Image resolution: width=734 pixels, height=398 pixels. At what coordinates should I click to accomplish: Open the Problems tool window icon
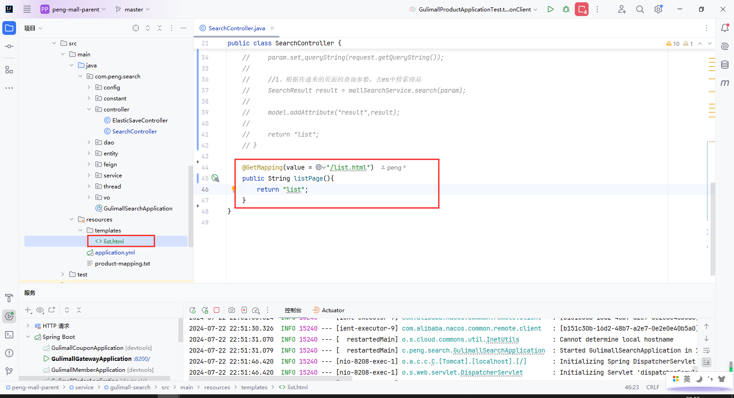[9, 353]
